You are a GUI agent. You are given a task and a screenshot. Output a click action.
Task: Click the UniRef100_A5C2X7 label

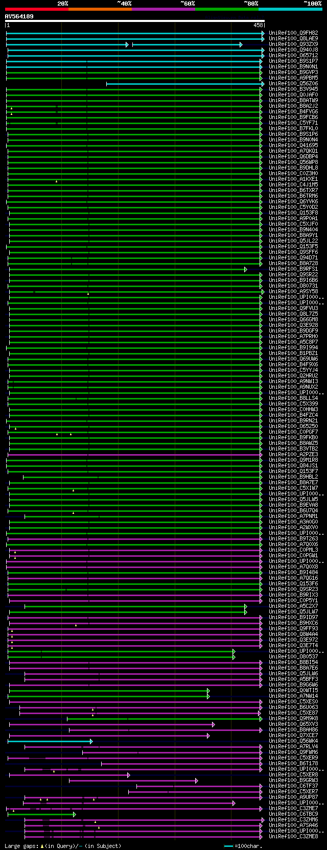pyautogui.click(x=293, y=606)
